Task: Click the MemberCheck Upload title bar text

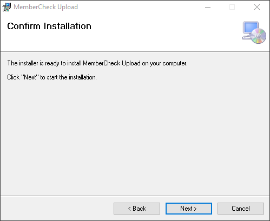Action: pos(45,7)
